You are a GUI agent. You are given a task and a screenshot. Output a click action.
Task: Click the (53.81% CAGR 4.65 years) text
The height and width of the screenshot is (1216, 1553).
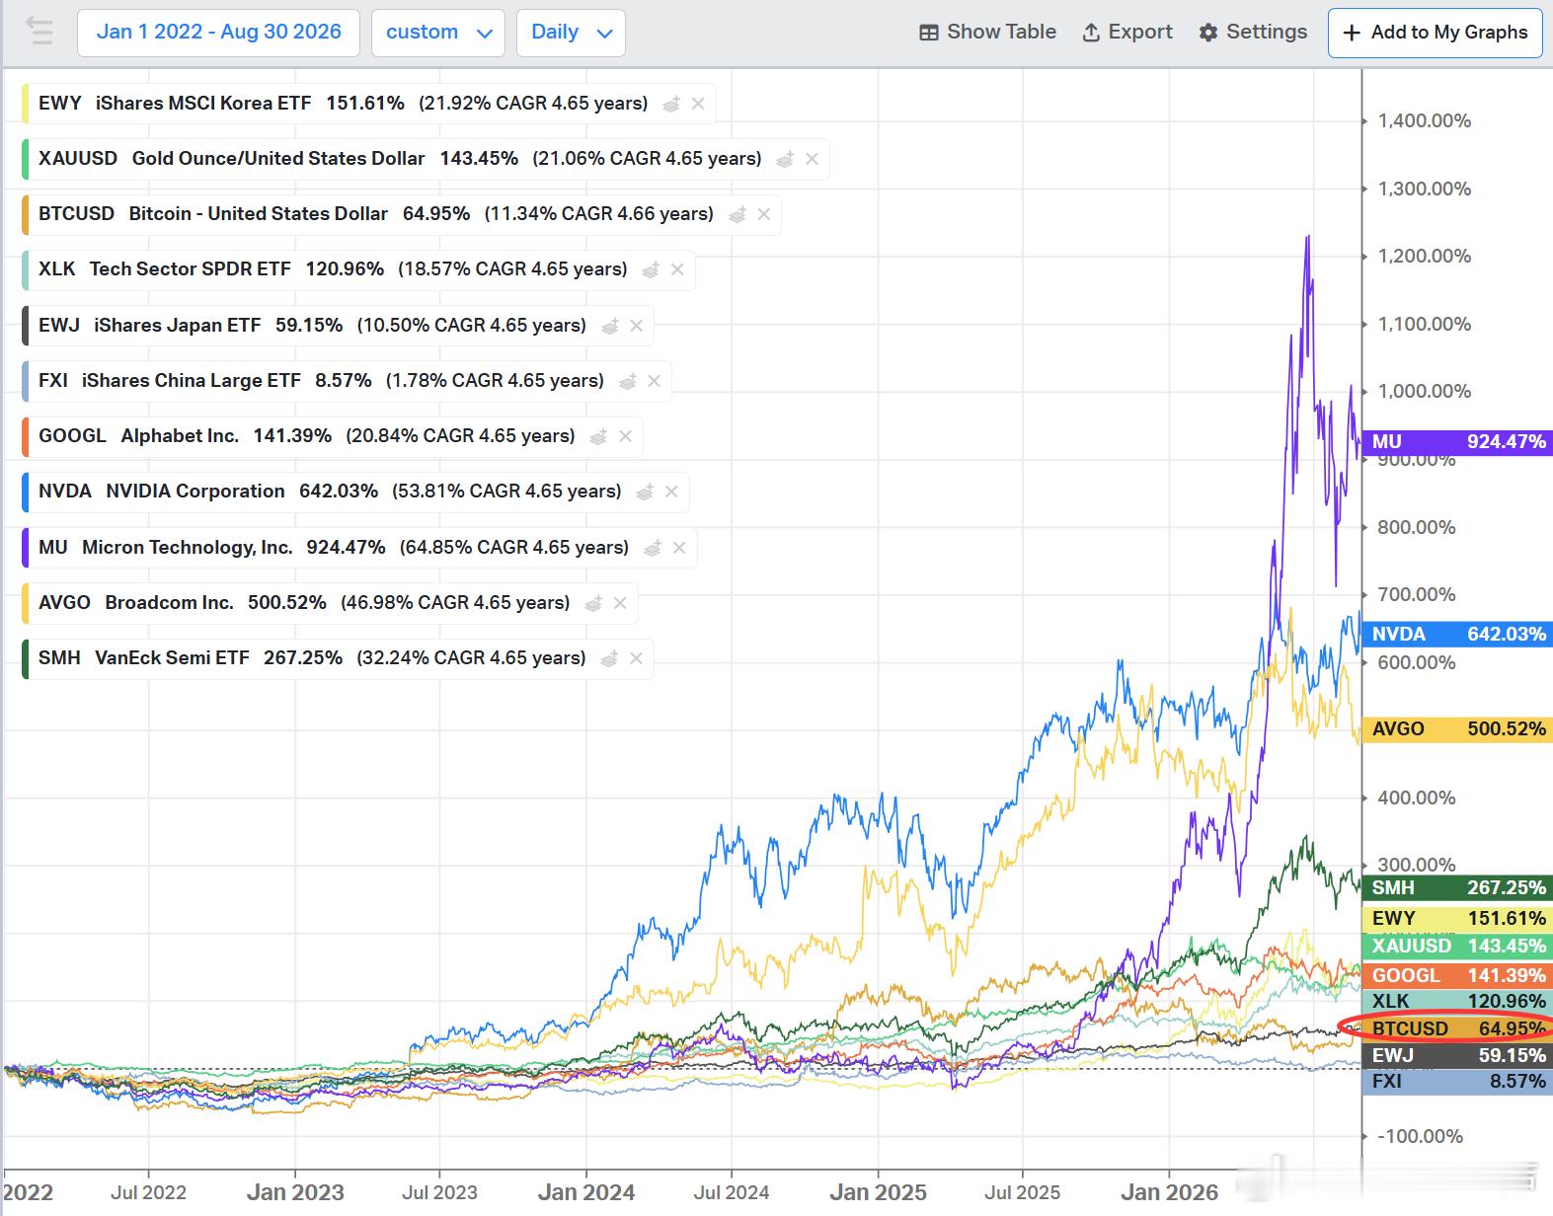[506, 492]
